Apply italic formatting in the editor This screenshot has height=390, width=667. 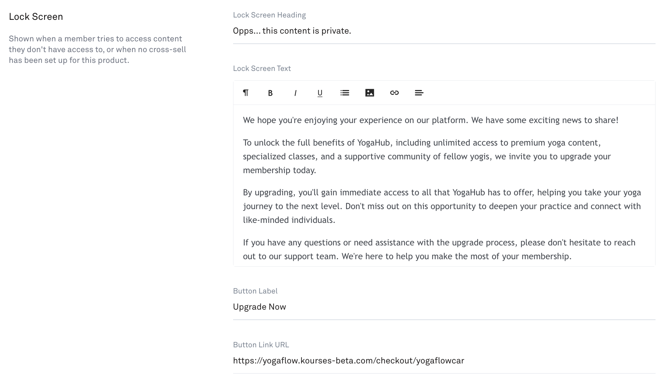point(295,93)
